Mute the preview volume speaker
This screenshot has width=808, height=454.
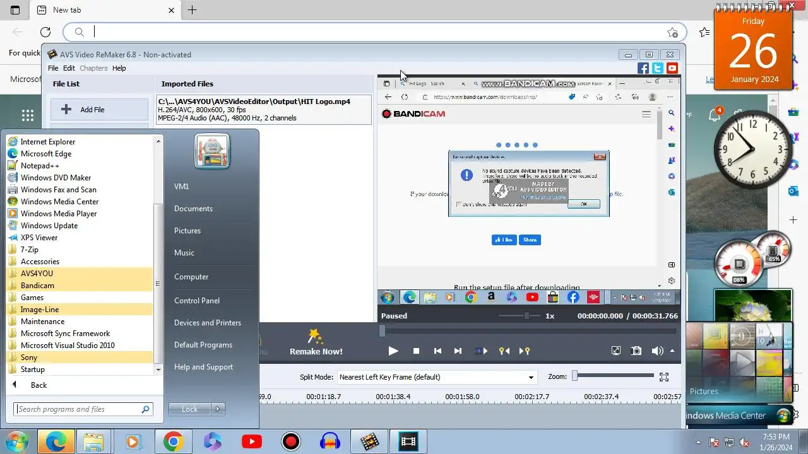click(657, 351)
